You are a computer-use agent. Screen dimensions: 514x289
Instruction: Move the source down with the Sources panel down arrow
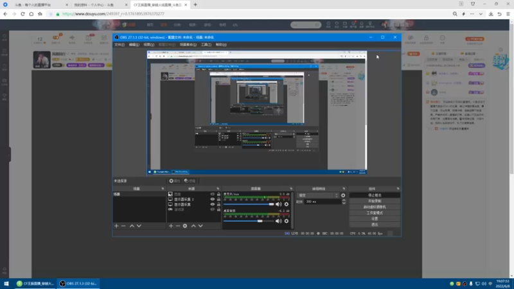[200, 226]
